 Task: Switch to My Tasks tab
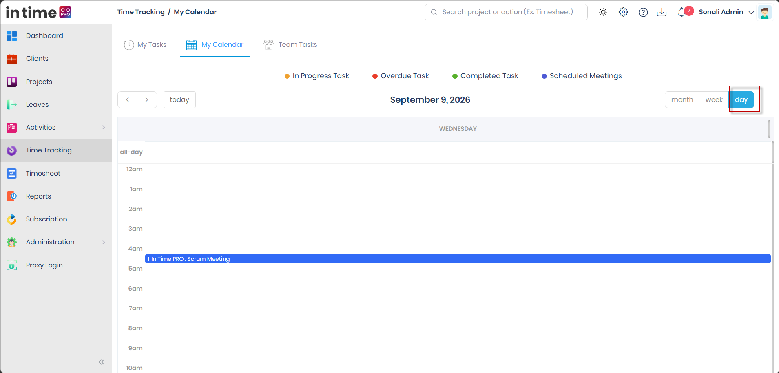coord(145,45)
